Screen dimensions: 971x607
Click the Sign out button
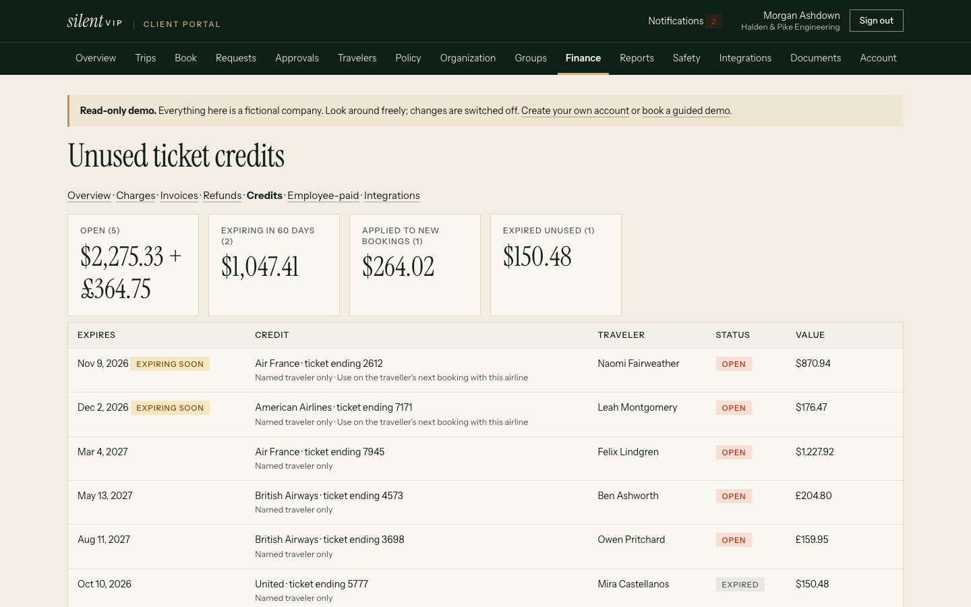(x=876, y=21)
